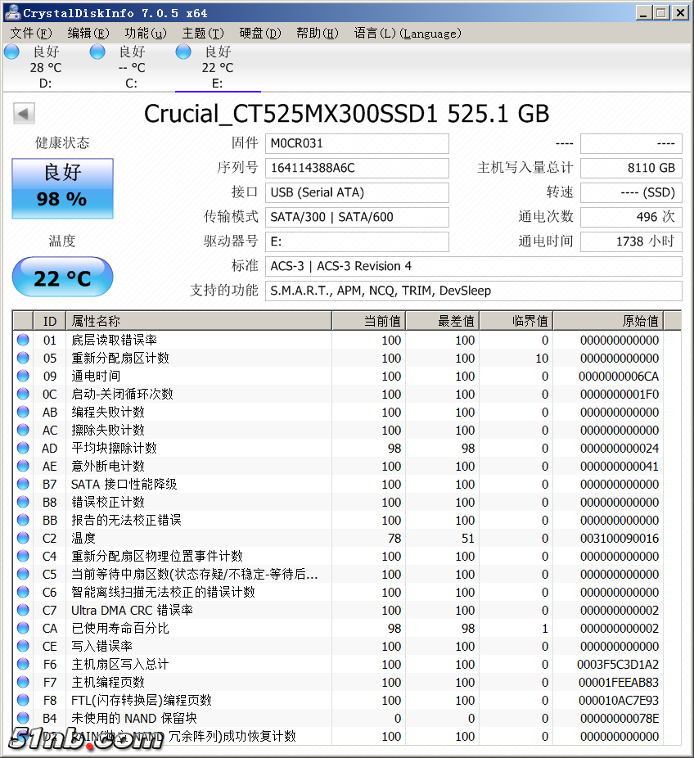Open the 文件(F) menu
694x758 pixels.
[30, 34]
